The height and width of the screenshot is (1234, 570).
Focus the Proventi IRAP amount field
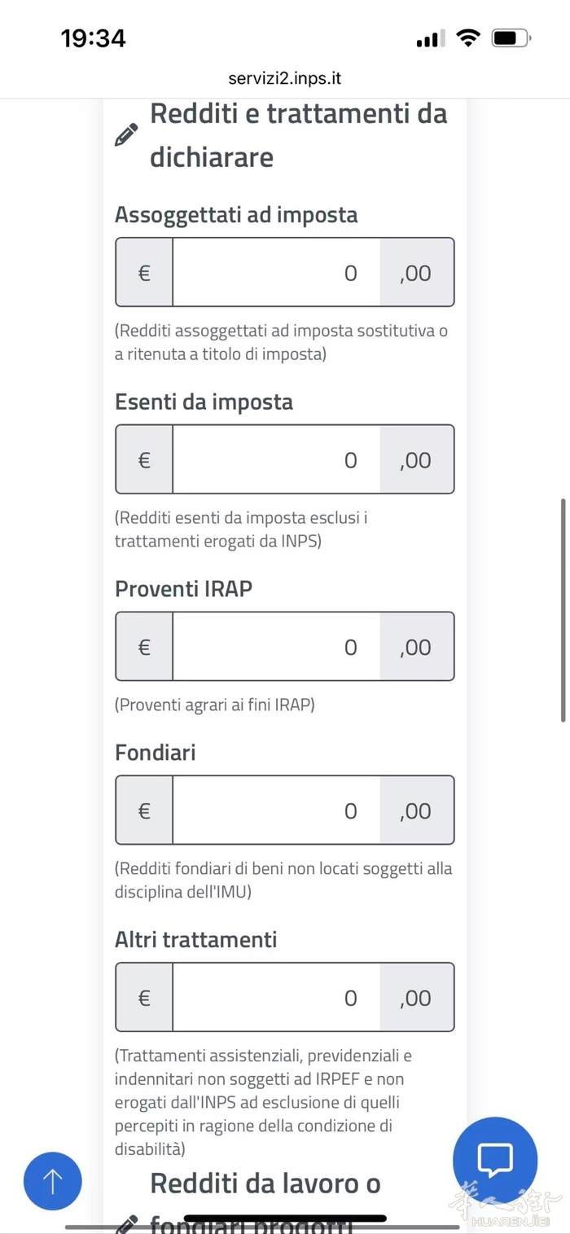click(x=276, y=648)
